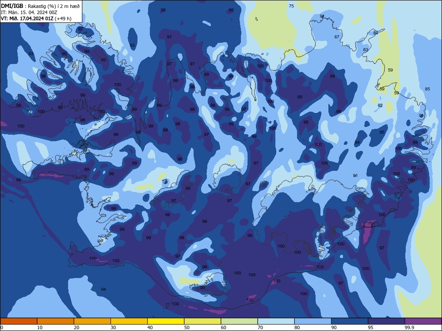Screen dimensions: 442x331
Task: Click the legend scale label "90"
Action: pyautogui.click(x=334, y=327)
